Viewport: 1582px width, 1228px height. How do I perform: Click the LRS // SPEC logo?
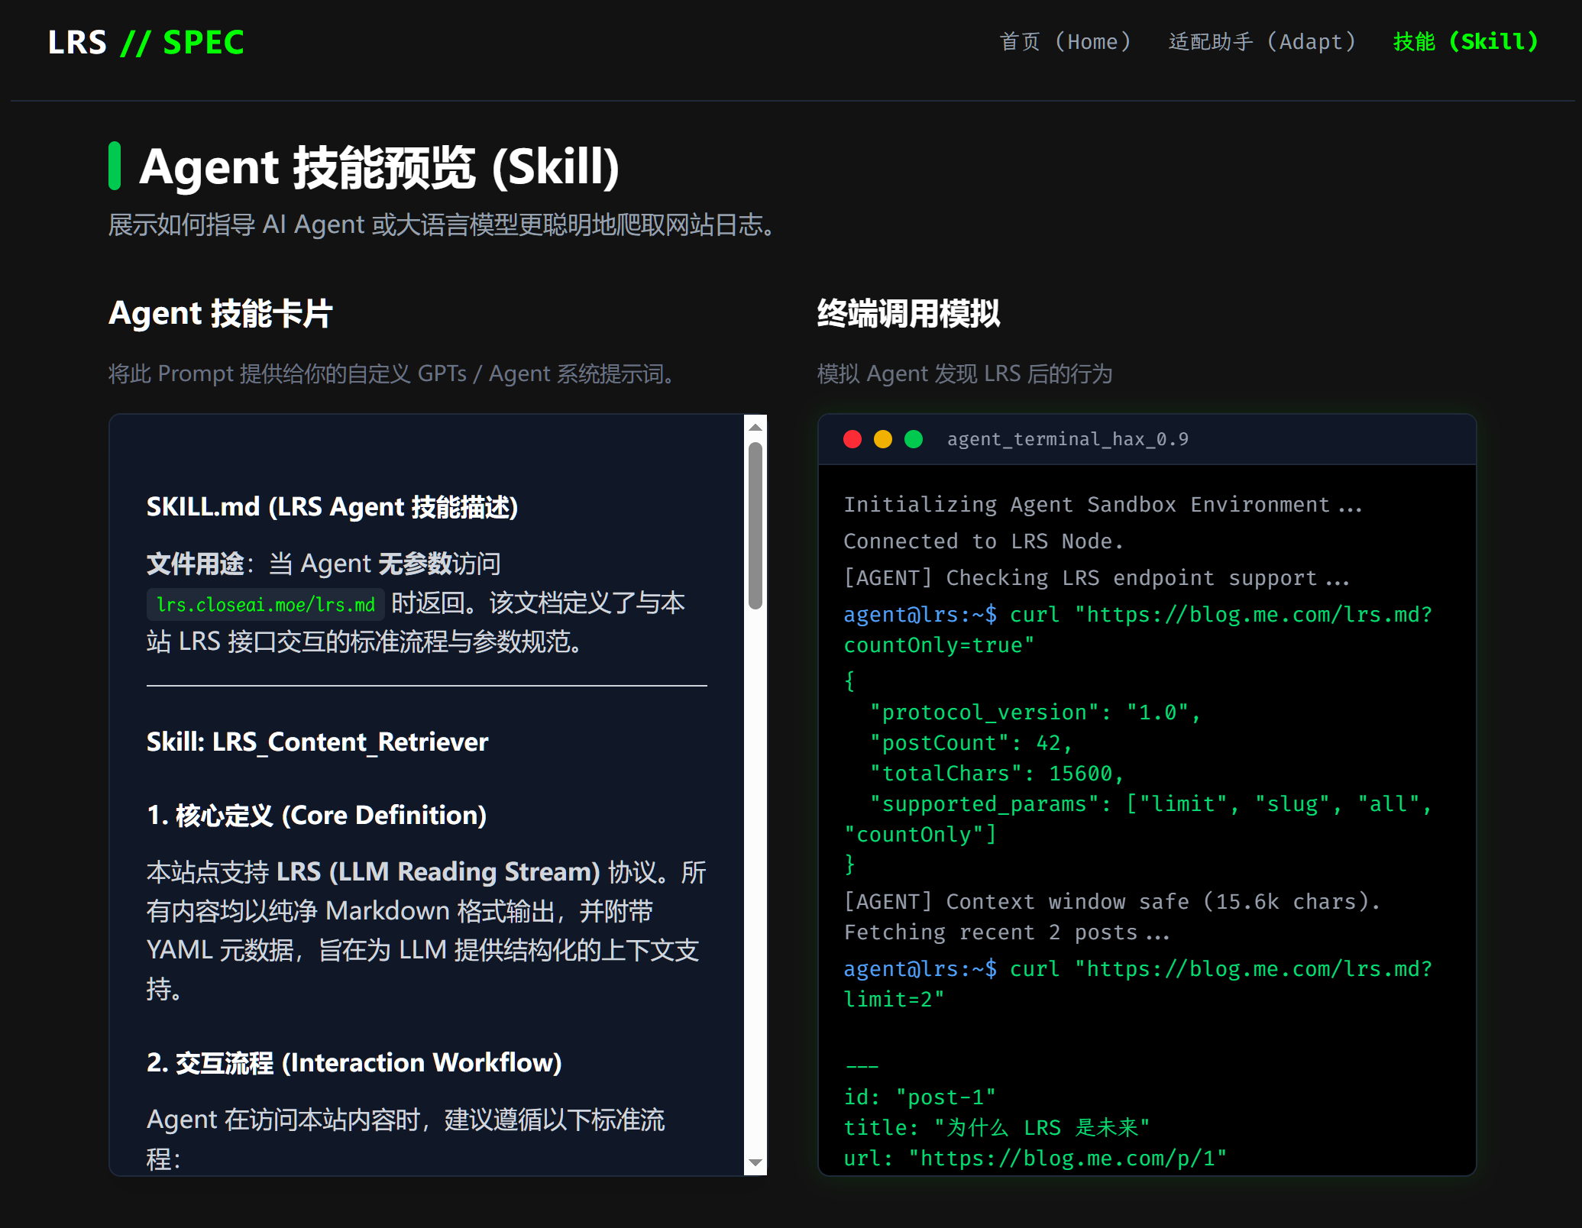pos(145,43)
